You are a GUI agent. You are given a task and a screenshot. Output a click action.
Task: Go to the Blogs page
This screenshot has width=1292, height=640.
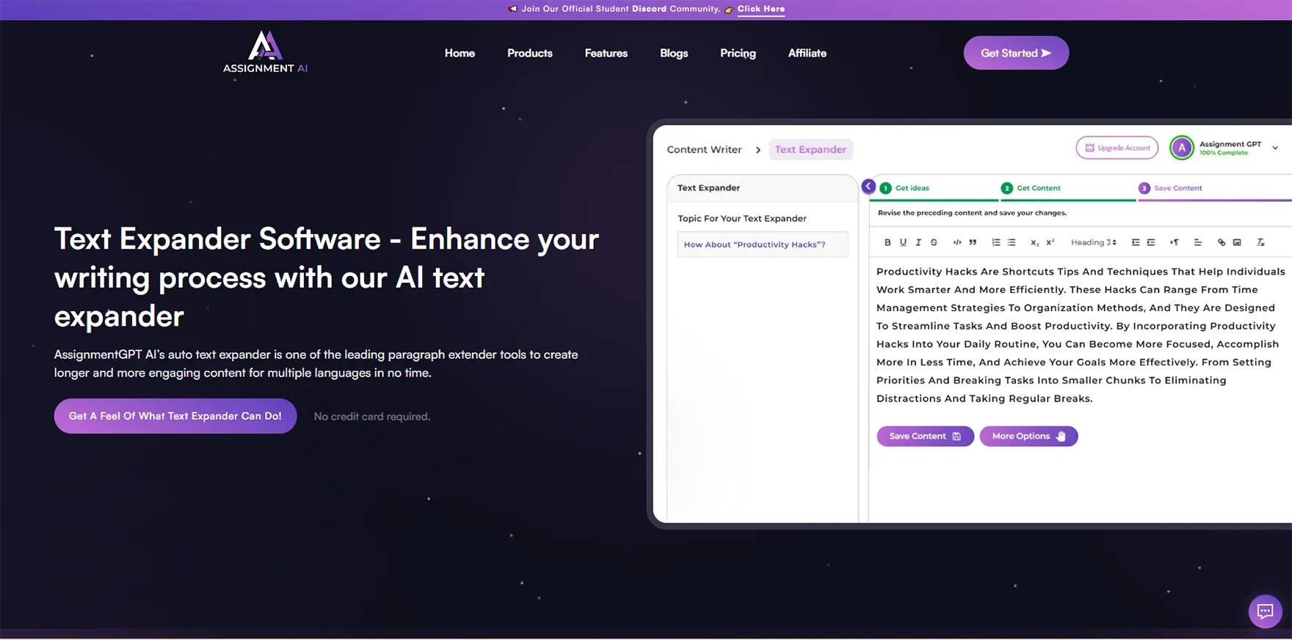click(674, 53)
